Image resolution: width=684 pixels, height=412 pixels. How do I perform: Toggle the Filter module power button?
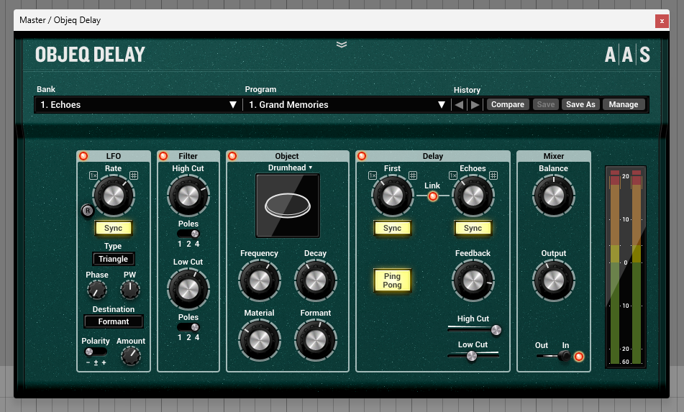click(x=163, y=155)
